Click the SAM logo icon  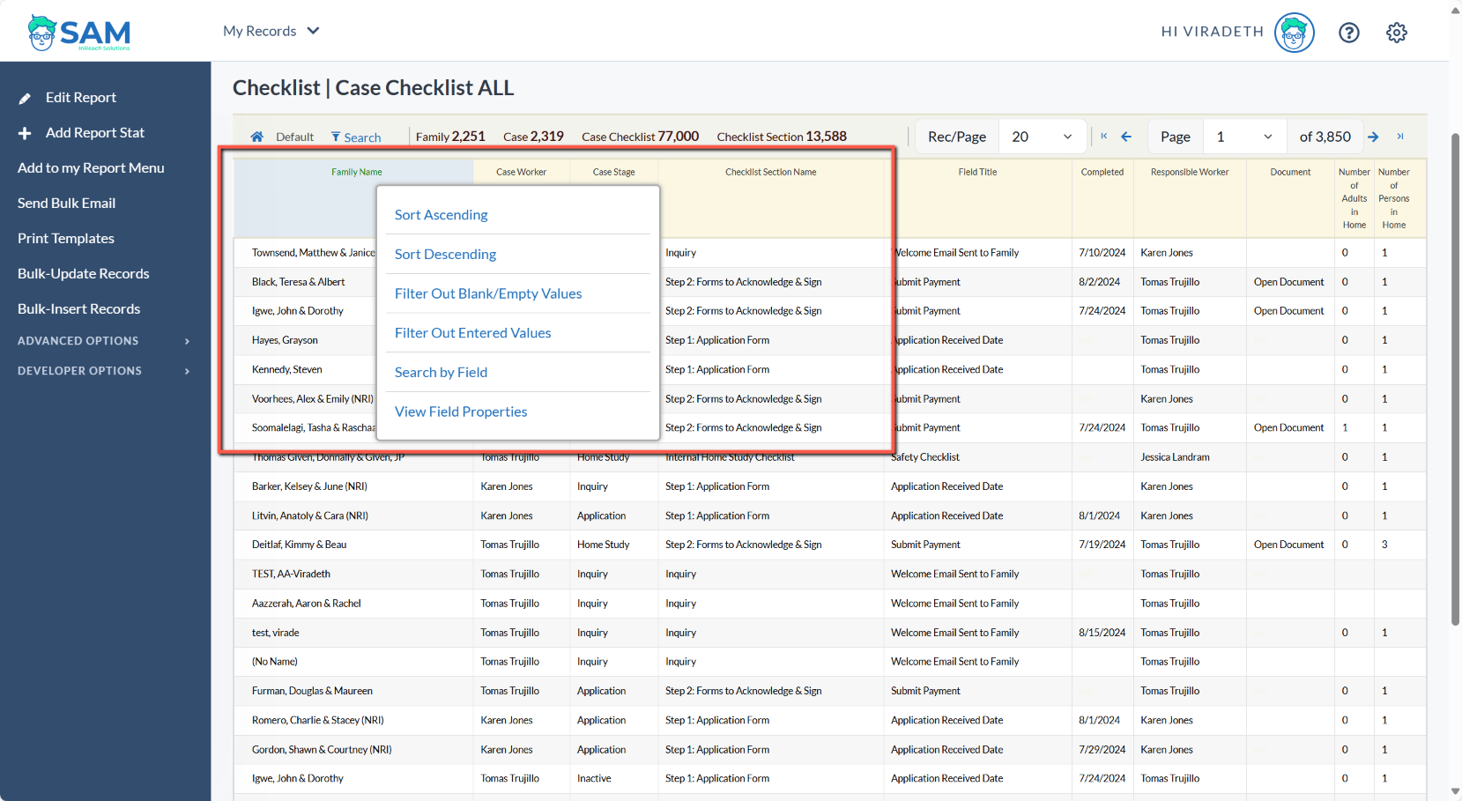click(x=78, y=33)
